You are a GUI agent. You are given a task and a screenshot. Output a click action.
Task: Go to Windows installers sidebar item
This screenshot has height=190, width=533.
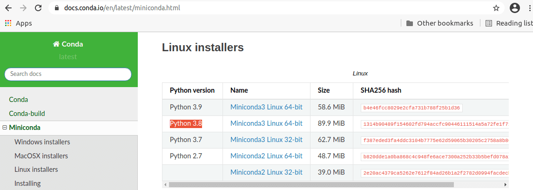42,142
